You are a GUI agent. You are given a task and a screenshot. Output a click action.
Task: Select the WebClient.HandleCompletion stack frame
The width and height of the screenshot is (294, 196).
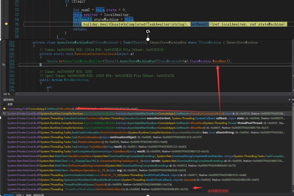pos(146,156)
